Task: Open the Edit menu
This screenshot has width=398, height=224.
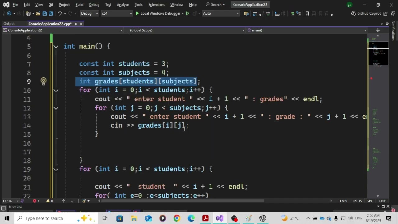Action: 27,5
